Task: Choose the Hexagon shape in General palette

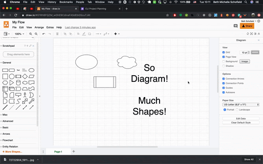Action: click(5, 83)
